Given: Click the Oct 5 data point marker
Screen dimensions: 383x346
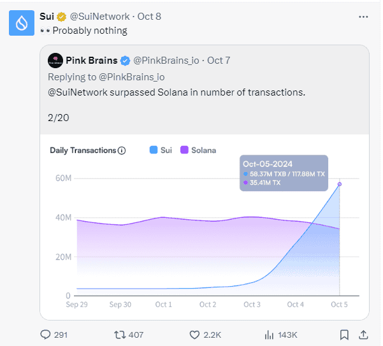Looking at the screenshot, I should [x=339, y=184].
